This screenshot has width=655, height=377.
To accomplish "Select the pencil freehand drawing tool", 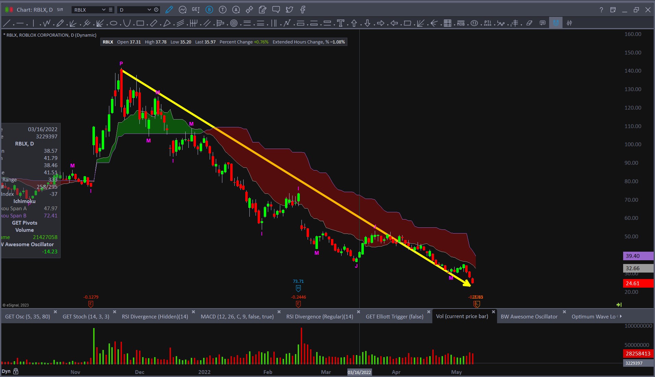I will [x=60, y=23].
